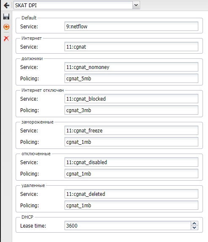Edit the 11:cgnat_deleted Service field
The image size is (208, 242).
131,194
